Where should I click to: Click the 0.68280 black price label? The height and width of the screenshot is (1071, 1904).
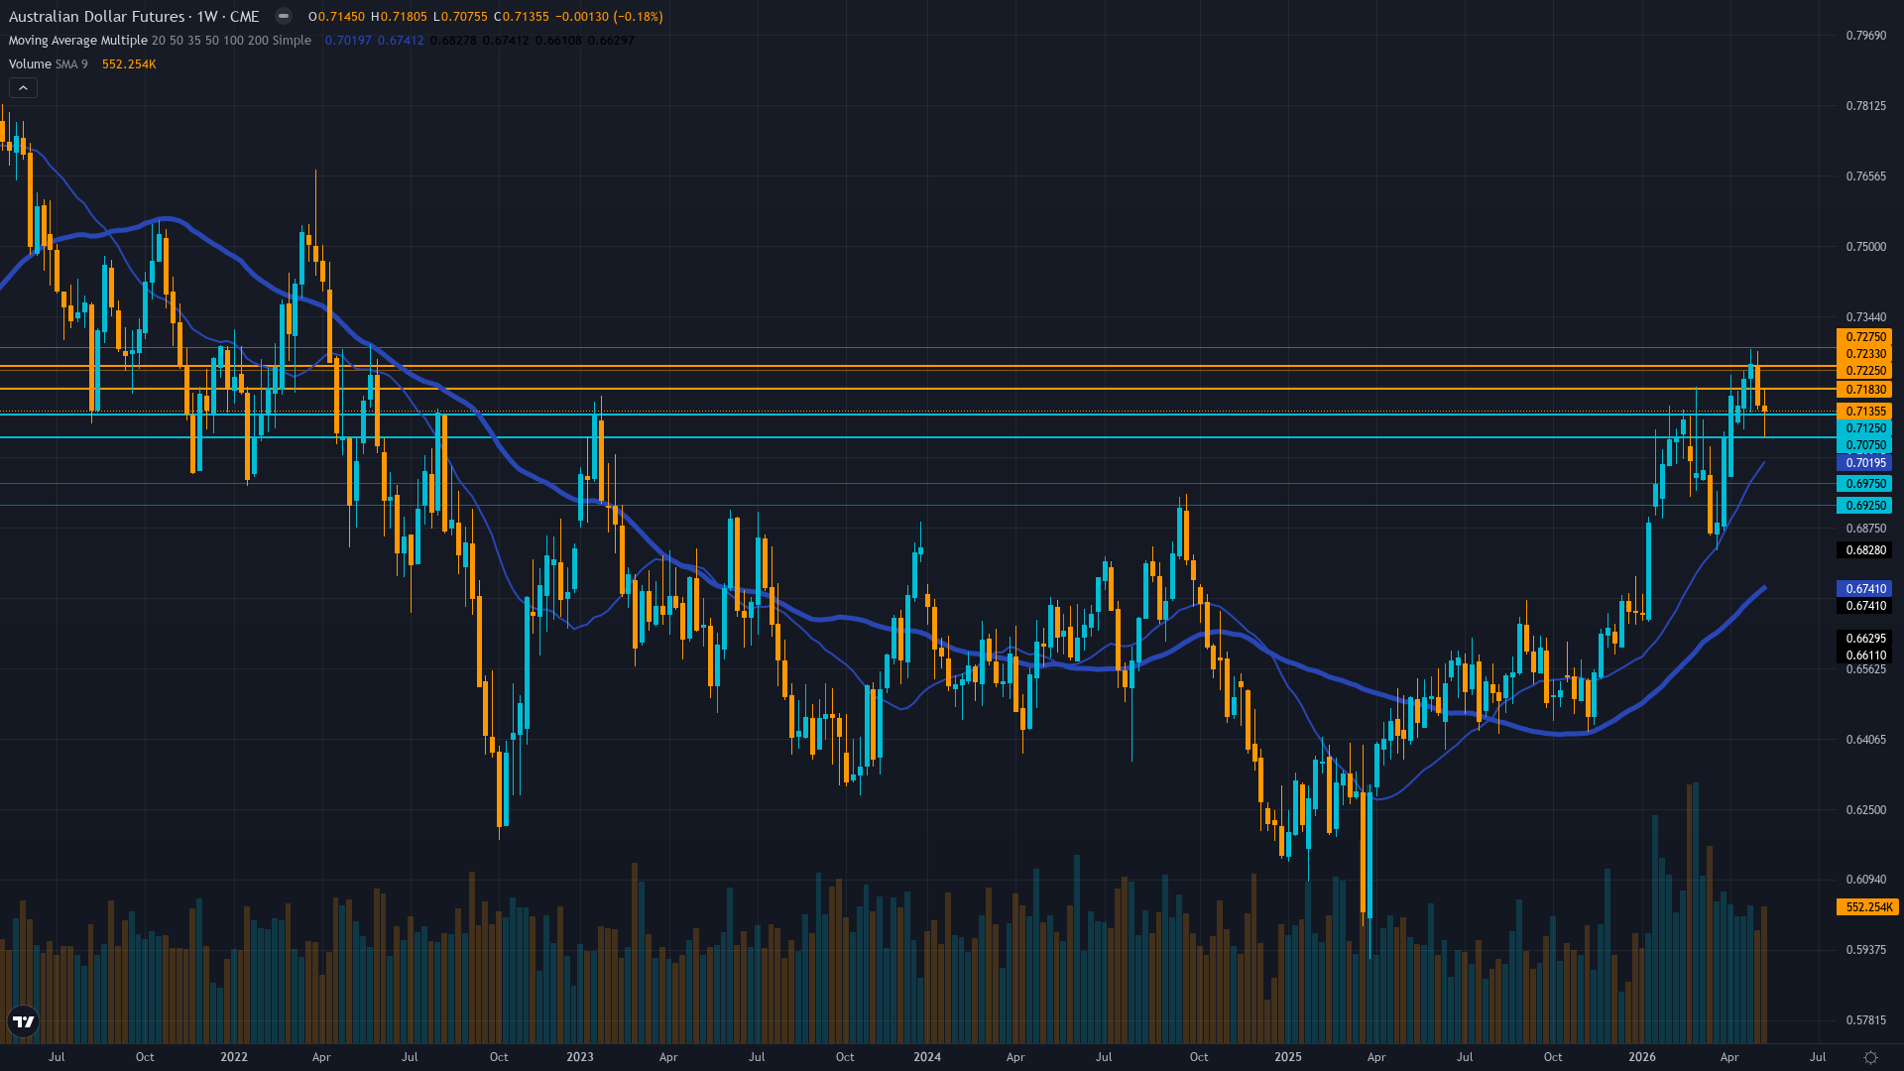(1865, 550)
